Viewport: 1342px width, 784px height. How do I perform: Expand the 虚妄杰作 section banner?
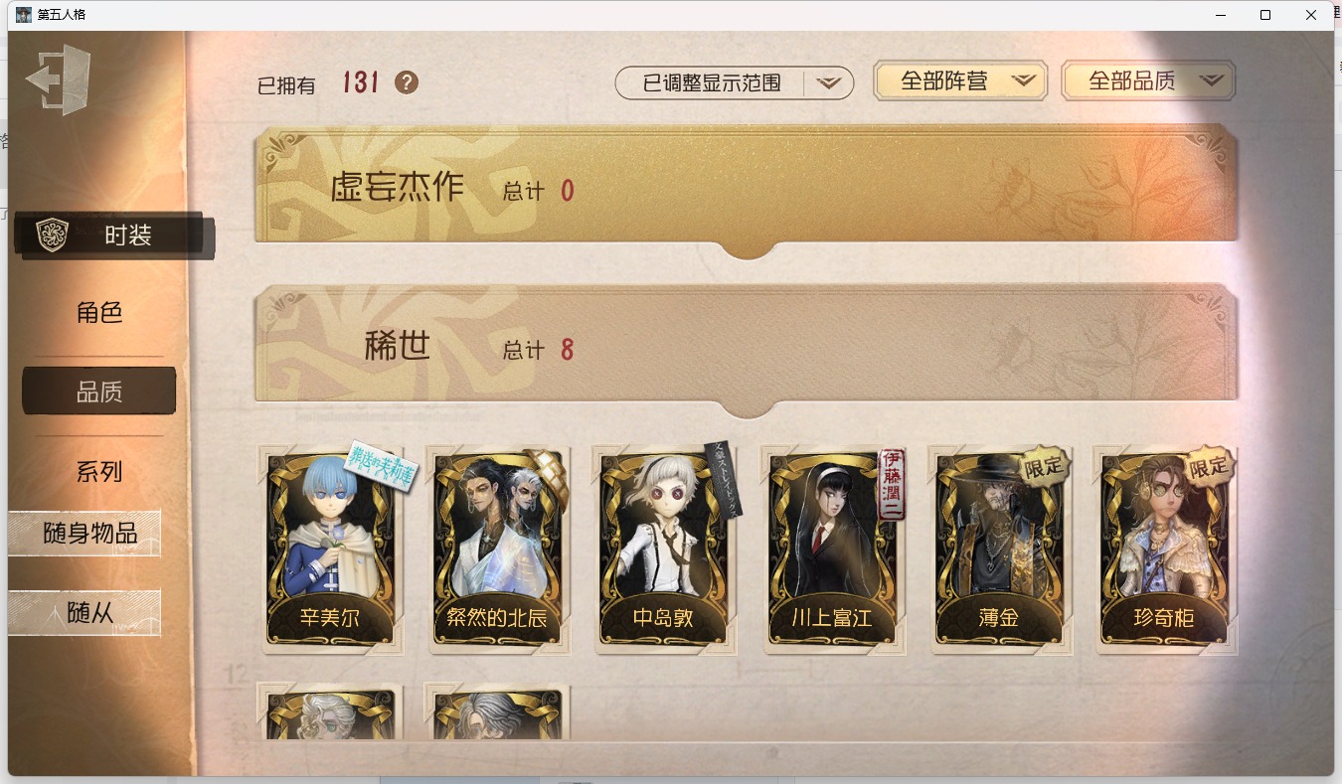[746, 189]
